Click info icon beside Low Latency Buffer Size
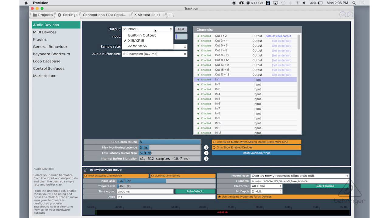Screen dimensions: 389x218 (206, 153)
